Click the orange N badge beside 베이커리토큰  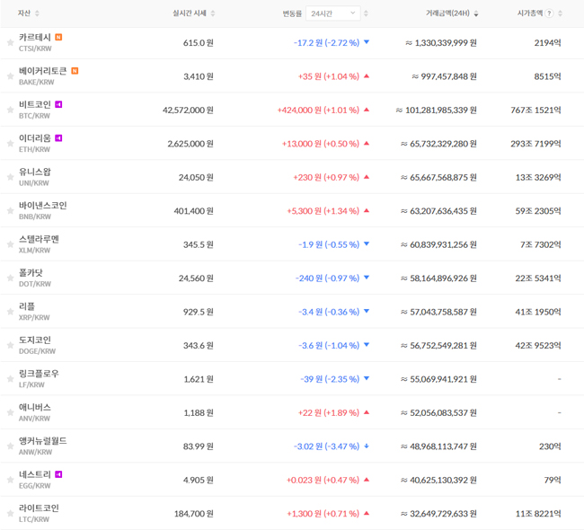tap(75, 71)
